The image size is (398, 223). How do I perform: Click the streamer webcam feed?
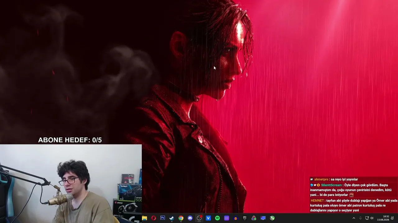[71, 184]
